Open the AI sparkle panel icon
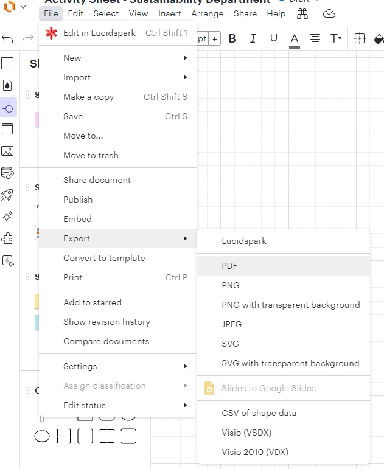This screenshot has width=384, height=469. (7, 217)
